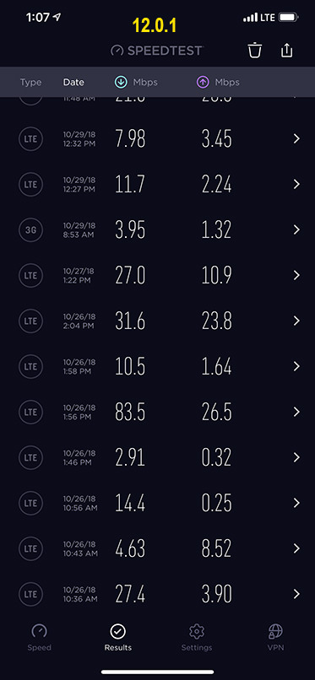315x680 pixels.
Task: Switch to the Settings tab
Action: pyautogui.click(x=197, y=637)
